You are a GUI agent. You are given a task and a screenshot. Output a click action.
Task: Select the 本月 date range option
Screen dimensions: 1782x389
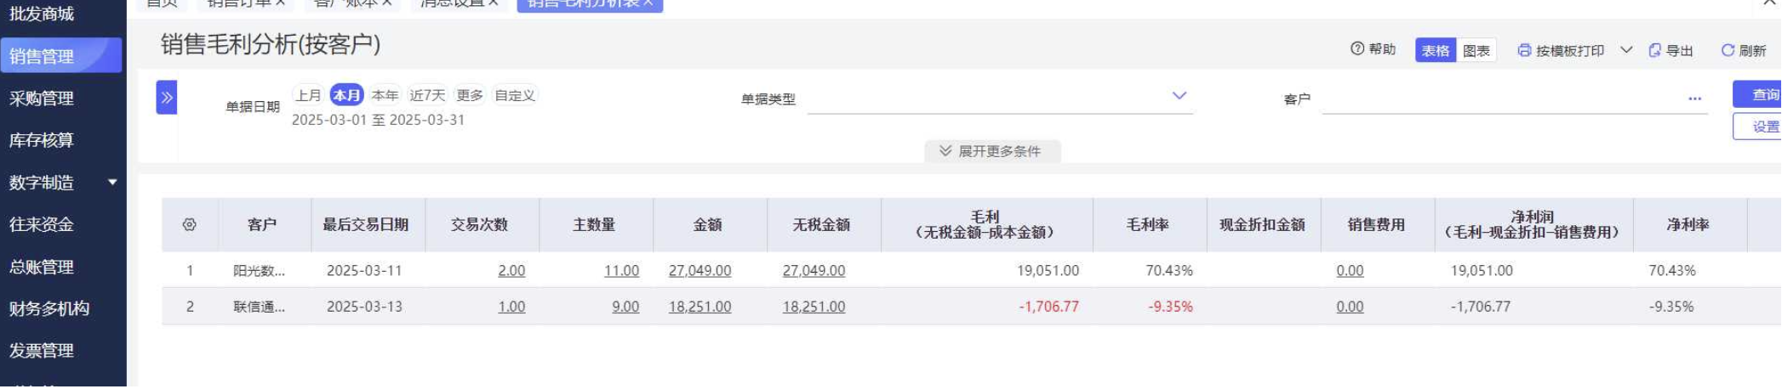click(x=346, y=95)
